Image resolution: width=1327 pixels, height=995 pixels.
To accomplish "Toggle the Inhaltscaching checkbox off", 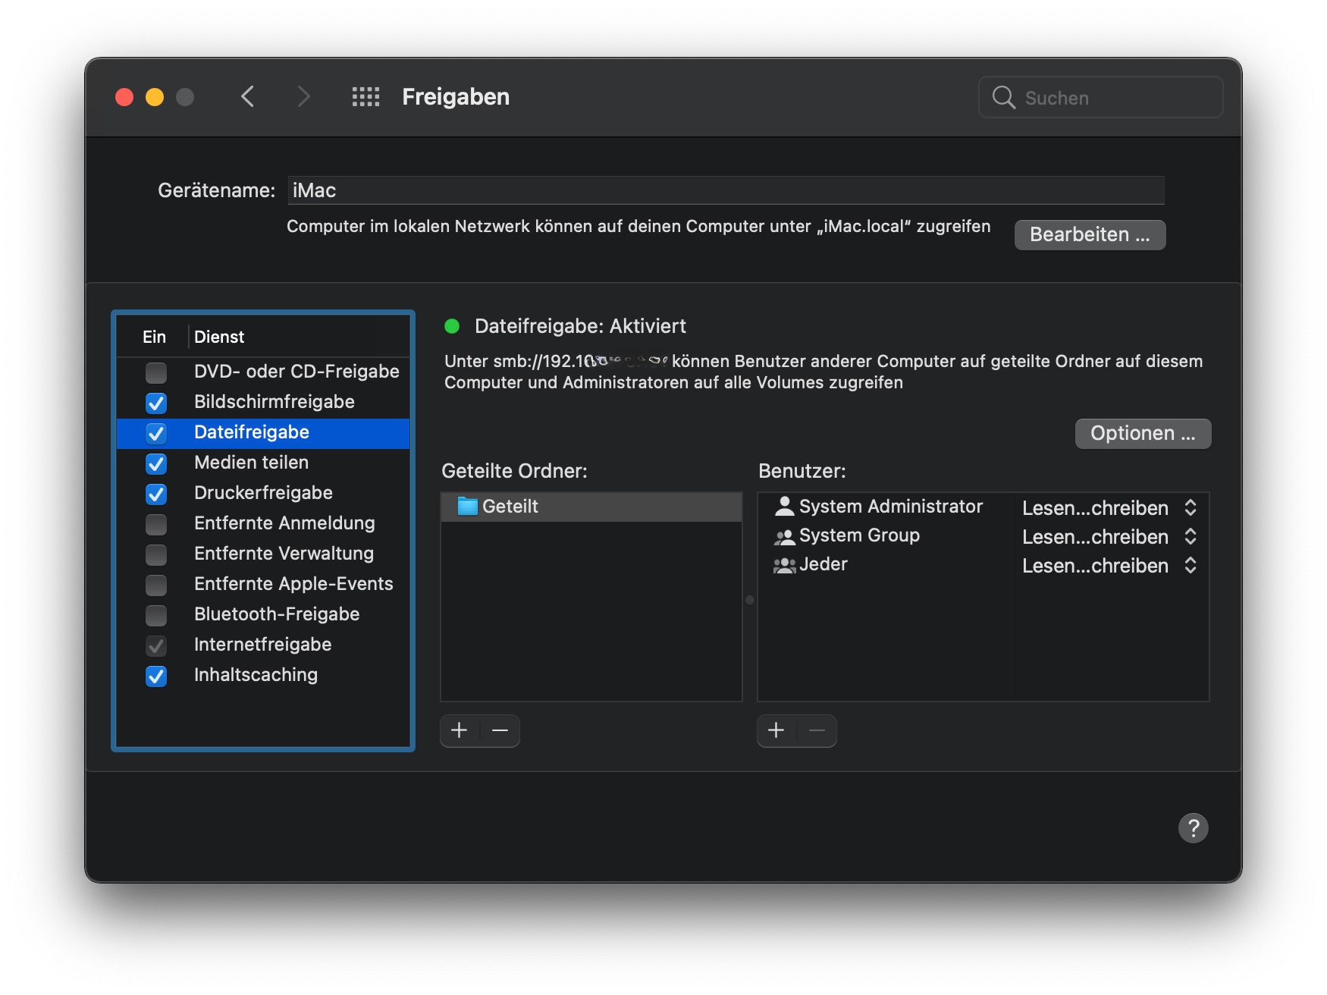I will pos(156,676).
